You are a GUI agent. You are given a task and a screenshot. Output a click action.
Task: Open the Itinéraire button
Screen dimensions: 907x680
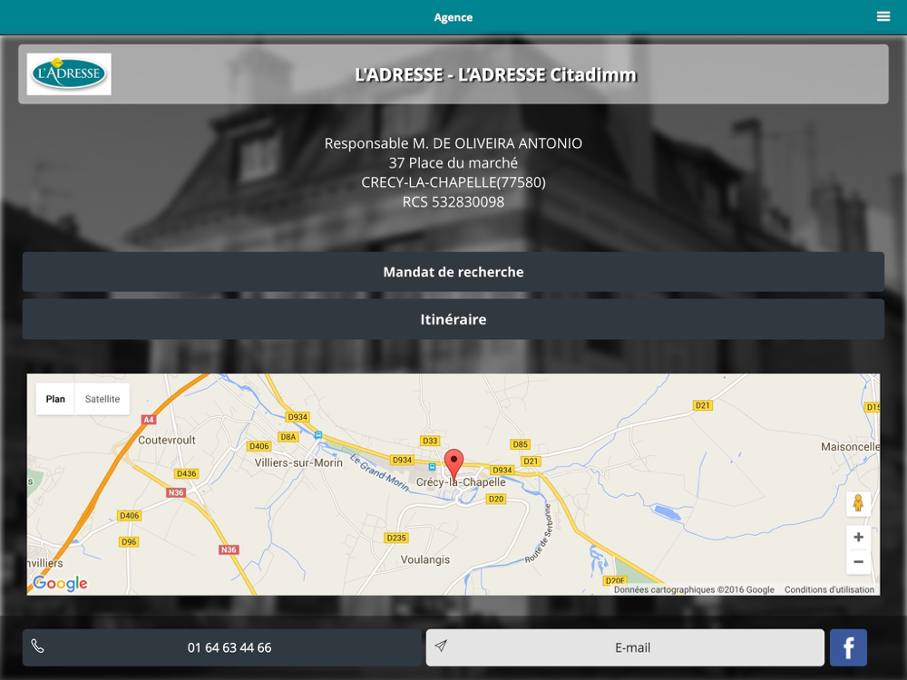click(453, 319)
